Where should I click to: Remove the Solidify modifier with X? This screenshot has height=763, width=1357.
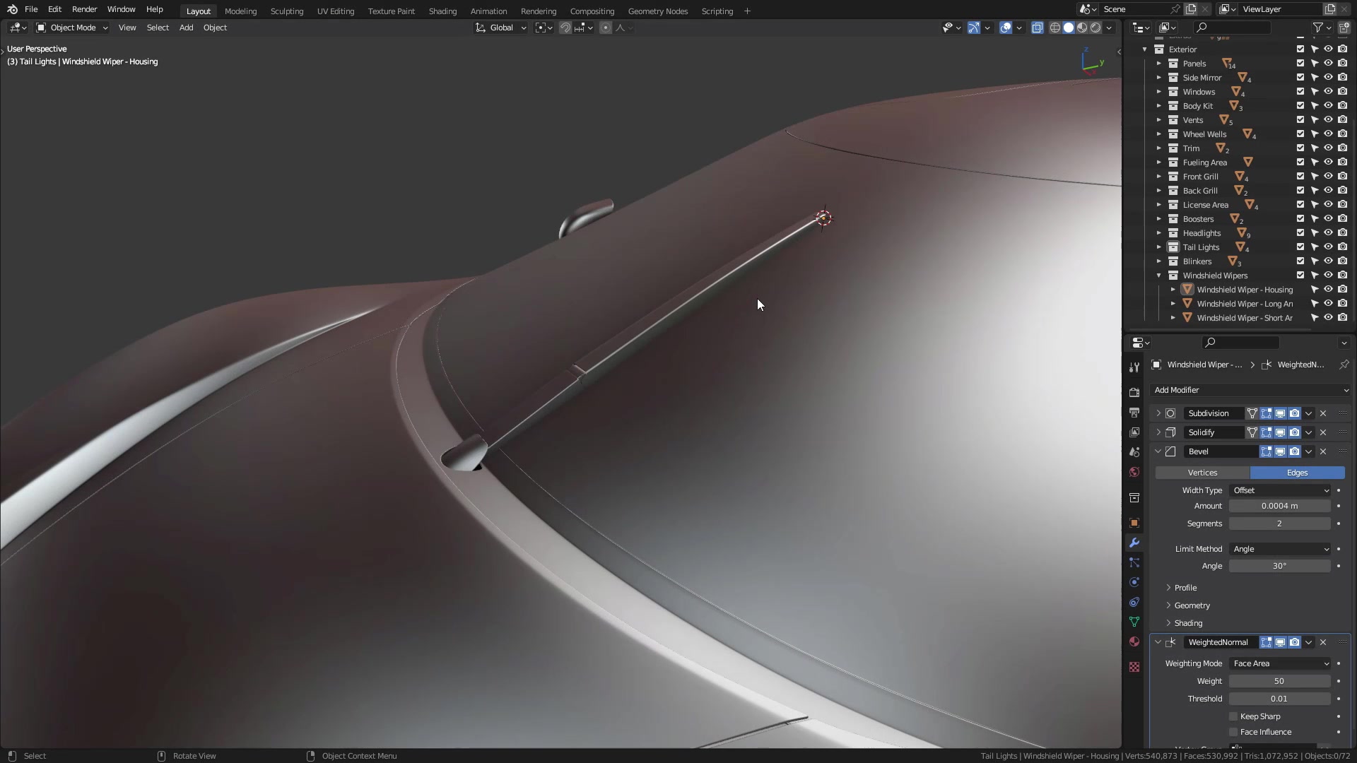click(1323, 432)
